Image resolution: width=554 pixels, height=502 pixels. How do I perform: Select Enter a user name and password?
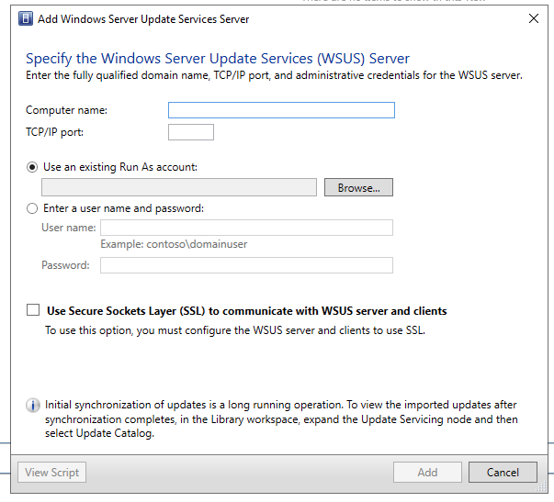tap(32, 208)
